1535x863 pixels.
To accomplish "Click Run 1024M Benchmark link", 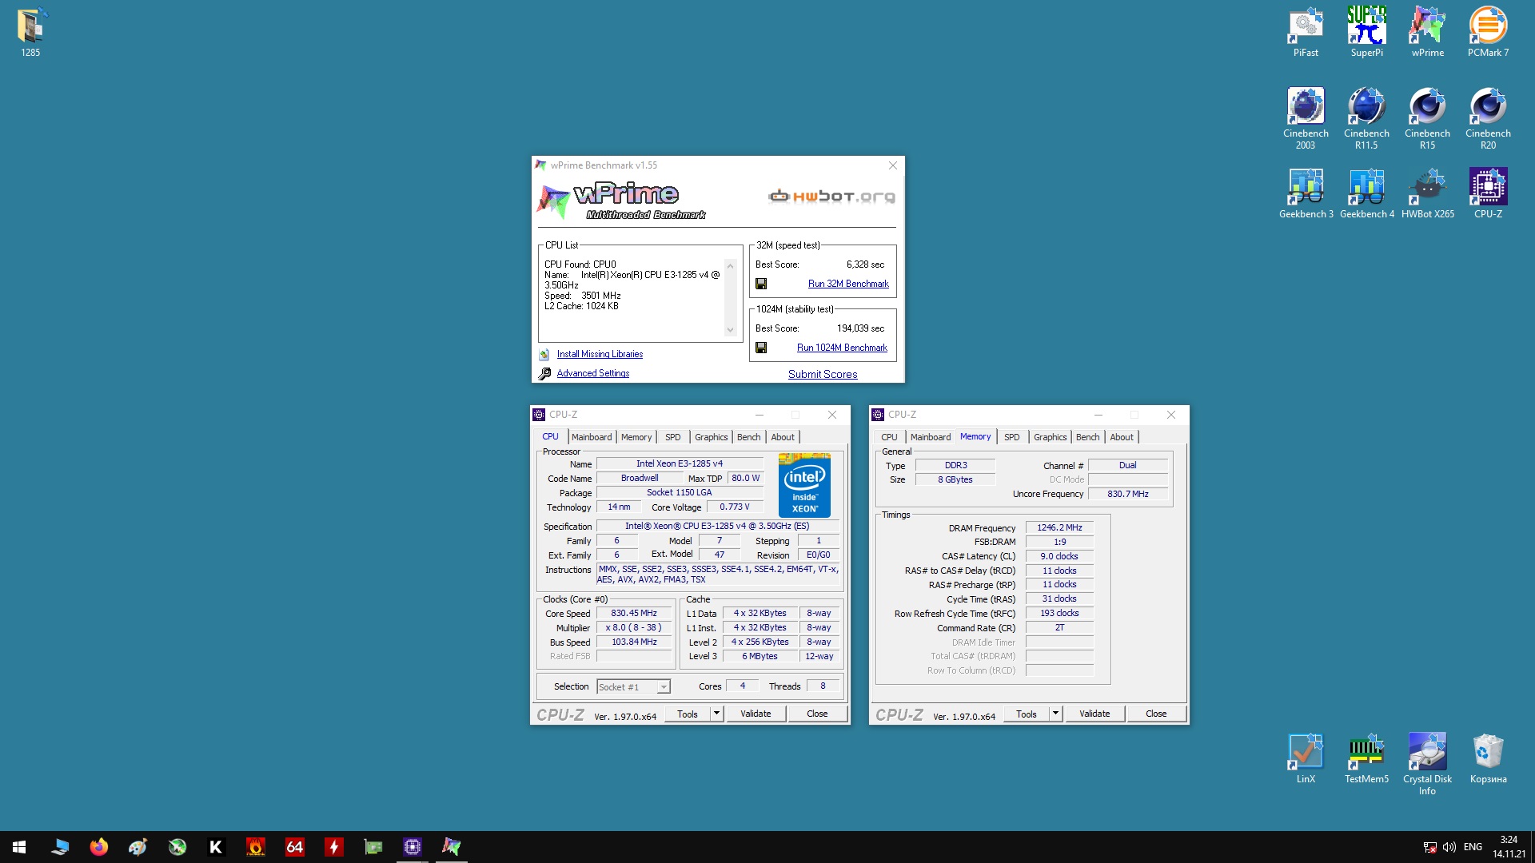I will (x=842, y=348).
